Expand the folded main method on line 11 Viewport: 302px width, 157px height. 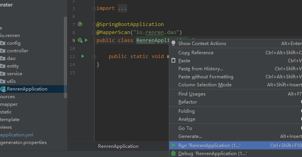[x=94, y=57]
